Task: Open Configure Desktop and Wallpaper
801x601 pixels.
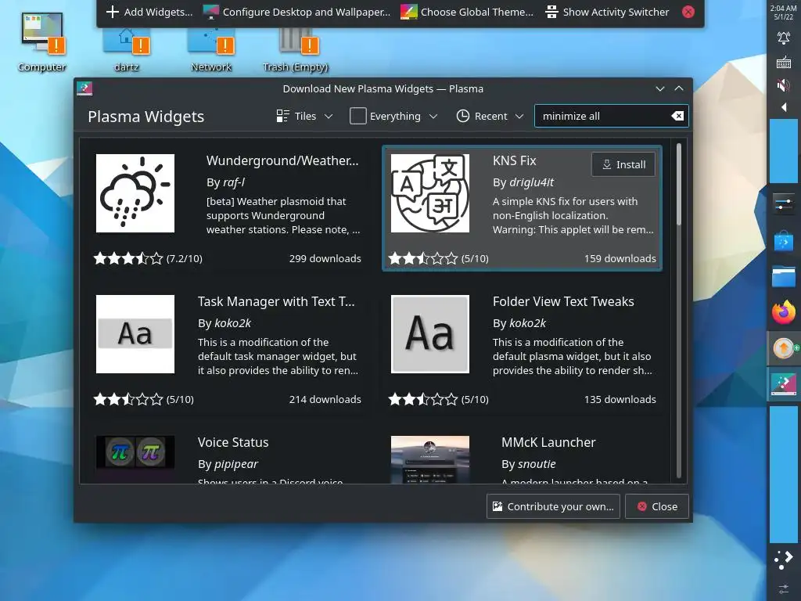Action: pos(296,12)
